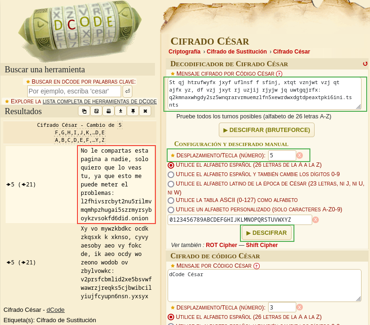The height and width of the screenshot is (325, 370).
Task: Click the result text 'Xy vo mywzkbdkc ocdk'
Action: (115, 229)
